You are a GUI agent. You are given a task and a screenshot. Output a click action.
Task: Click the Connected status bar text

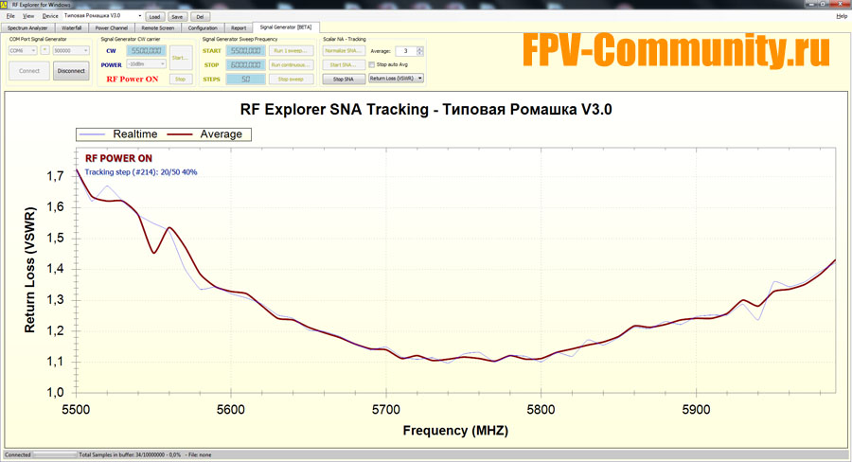(17, 455)
